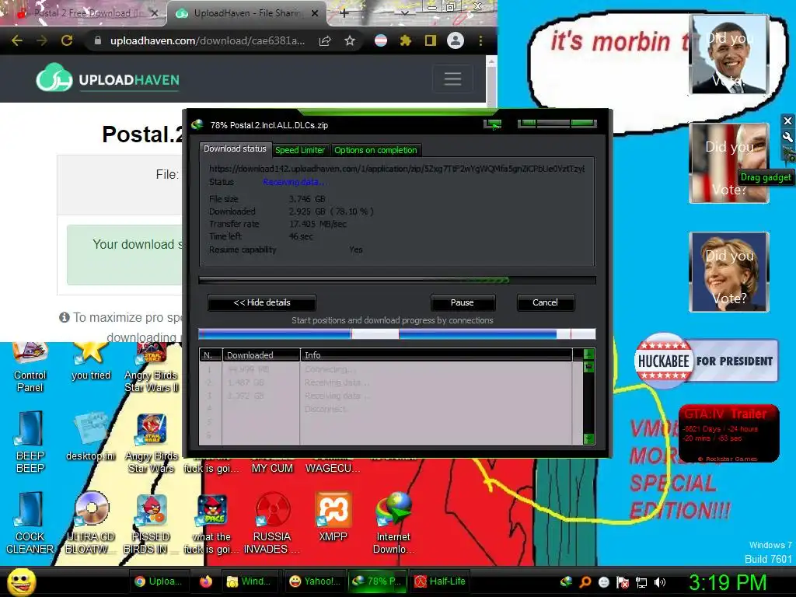Screen dimensions: 796x597
Task: Select the Angry Birds Star Wars II icon
Action: pyautogui.click(x=152, y=368)
